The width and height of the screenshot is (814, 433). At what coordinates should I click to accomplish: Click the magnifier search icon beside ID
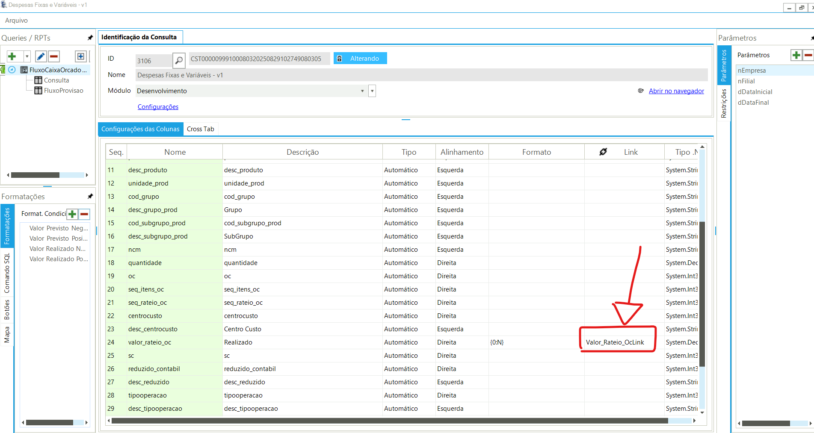coord(179,61)
